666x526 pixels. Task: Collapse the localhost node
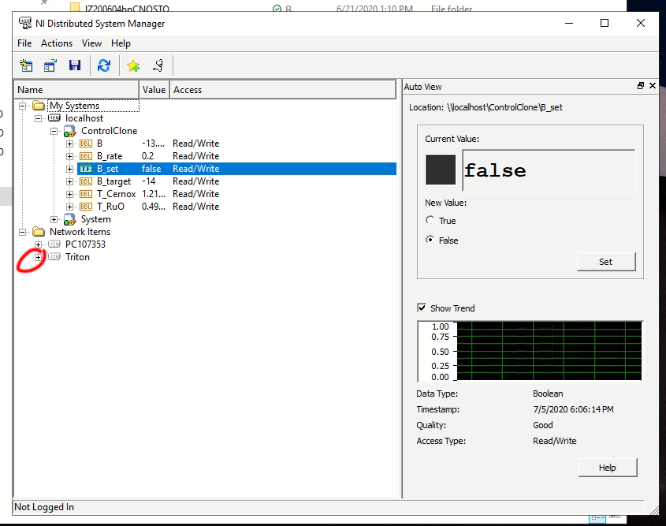pyautogui.click(x=39, y=118)
